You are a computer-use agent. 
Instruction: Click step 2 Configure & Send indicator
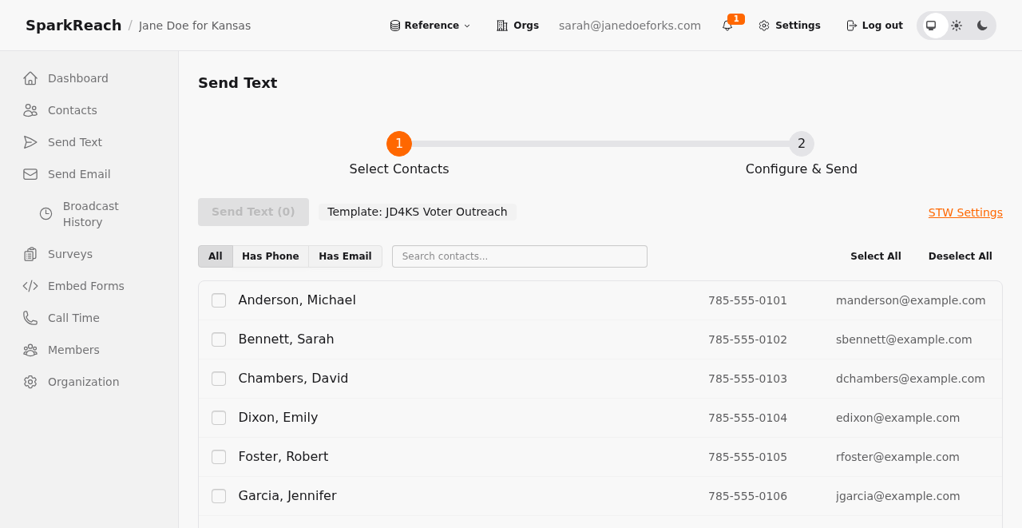[801, 144]
